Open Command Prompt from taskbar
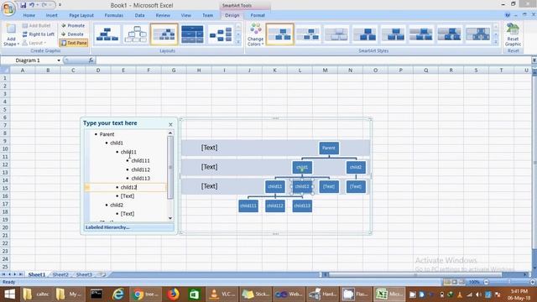537x302 pixels. click(96, 294)
